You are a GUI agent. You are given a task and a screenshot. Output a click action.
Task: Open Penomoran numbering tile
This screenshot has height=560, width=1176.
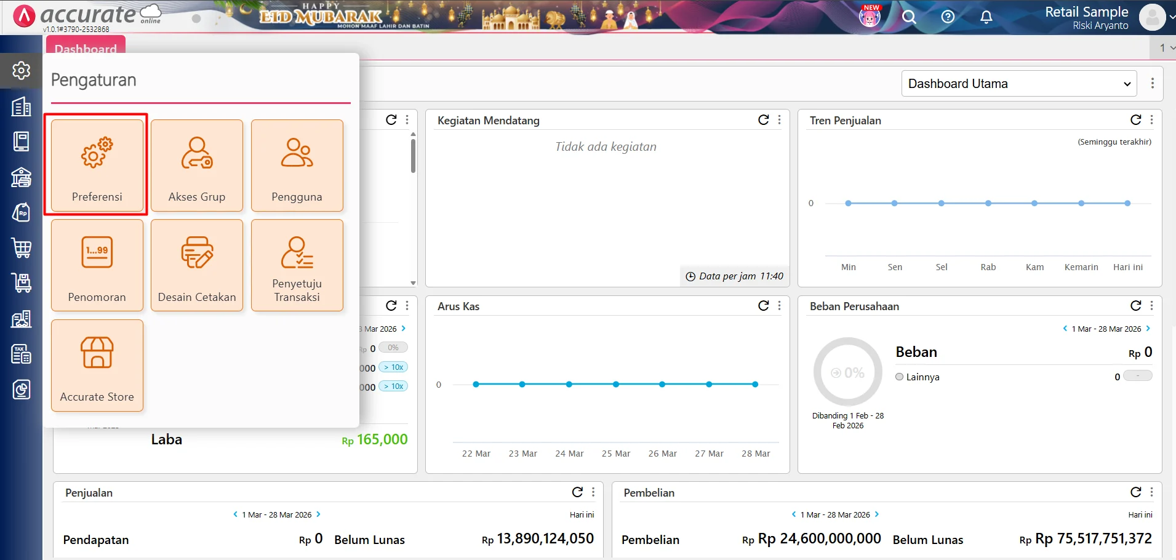(97, 265)
